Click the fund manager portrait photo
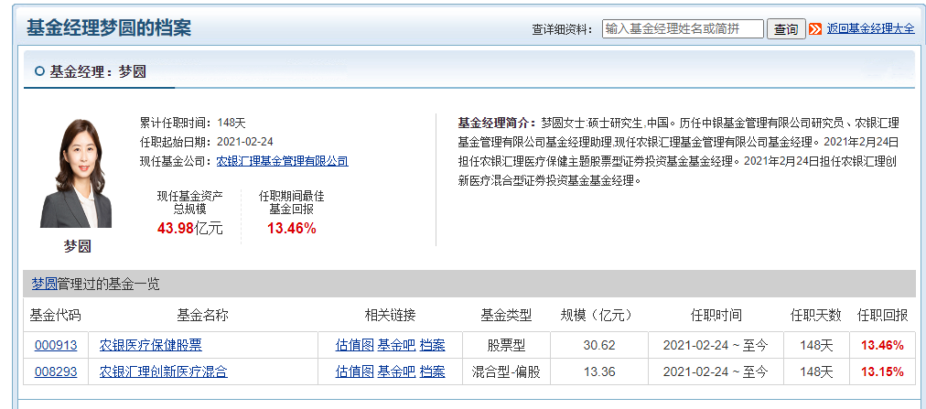The image size is (926, 409). click(x=76, y=173)
